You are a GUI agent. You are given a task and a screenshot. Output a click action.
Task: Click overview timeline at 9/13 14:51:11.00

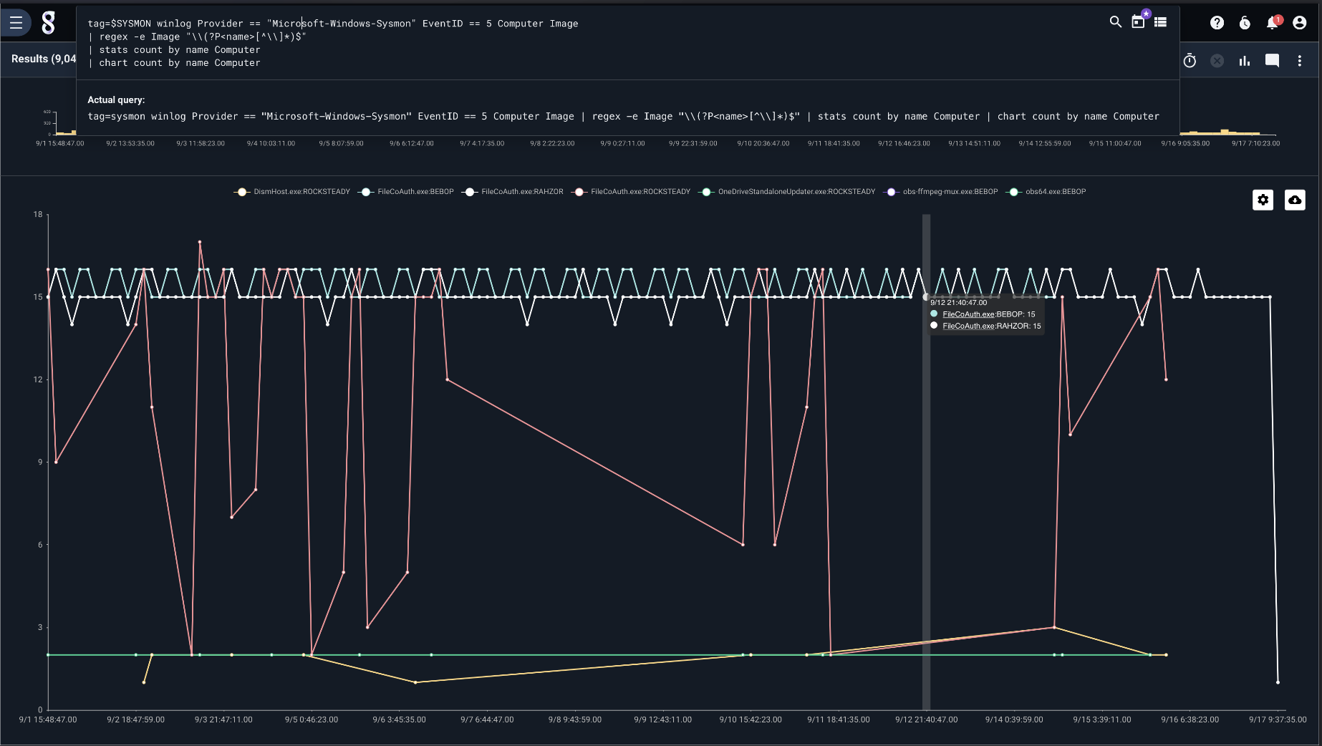tap(974, 143)
